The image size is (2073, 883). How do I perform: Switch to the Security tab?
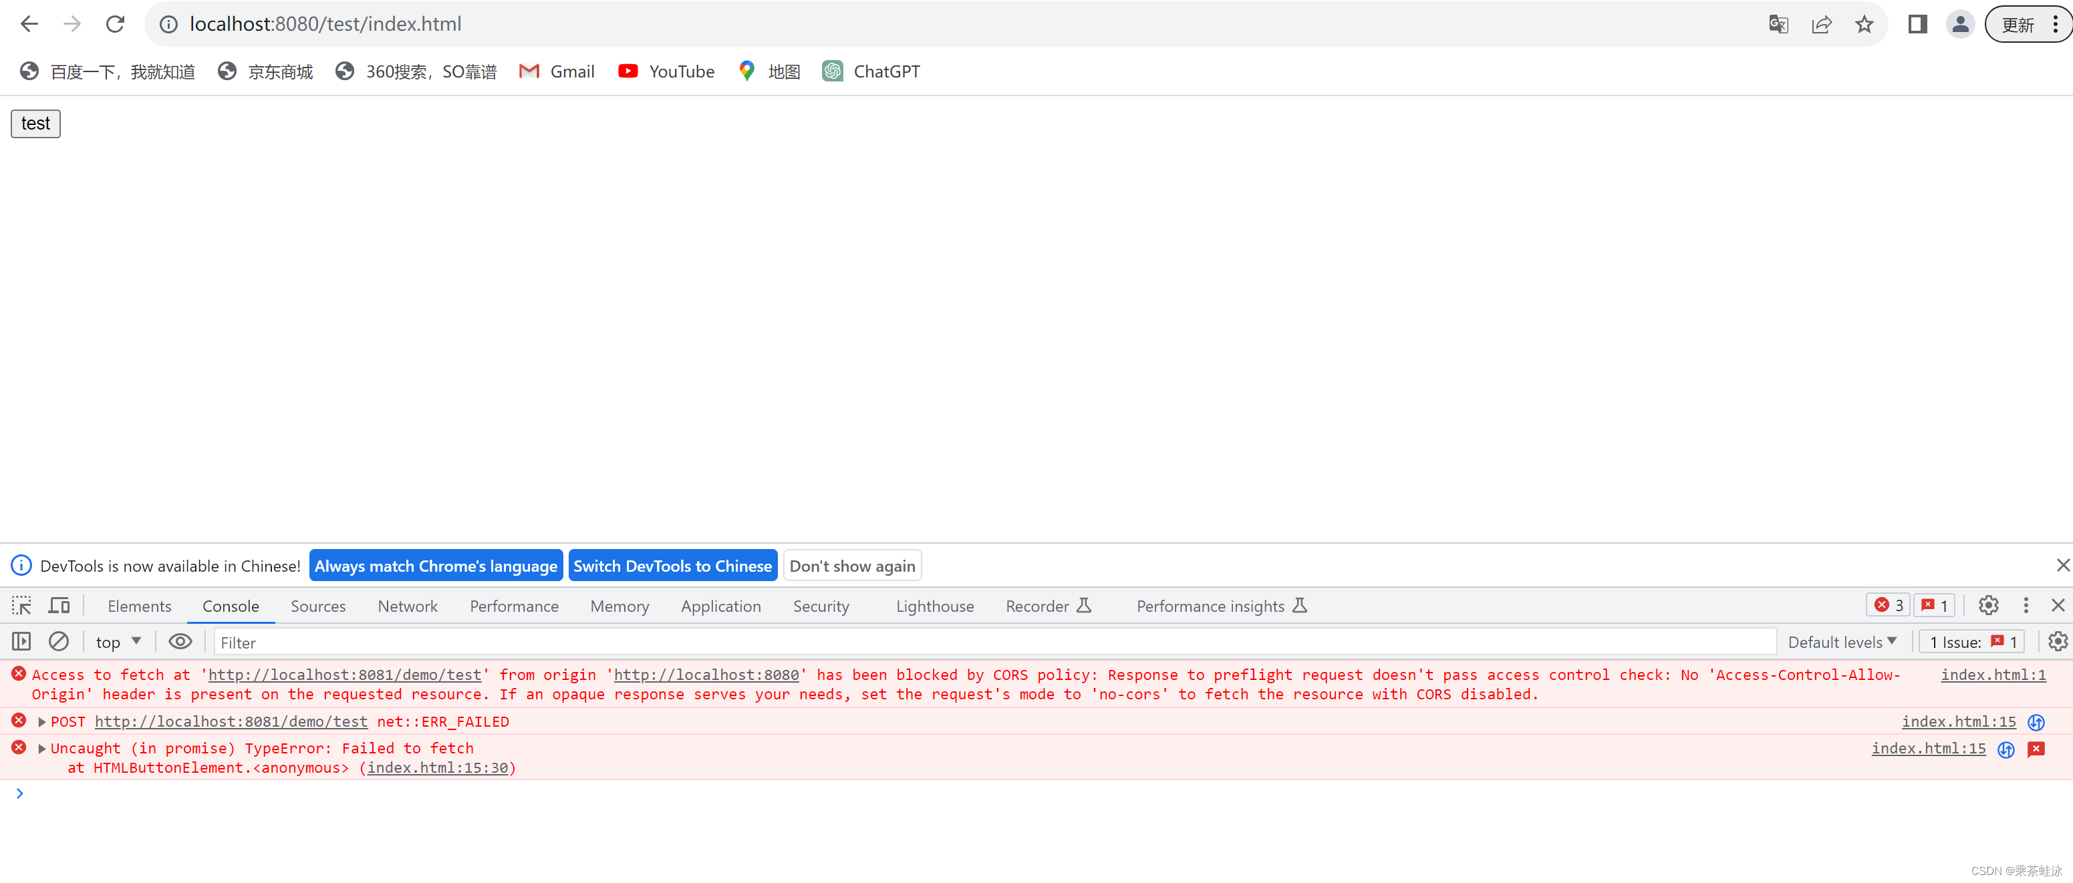[x=821, y=606]
